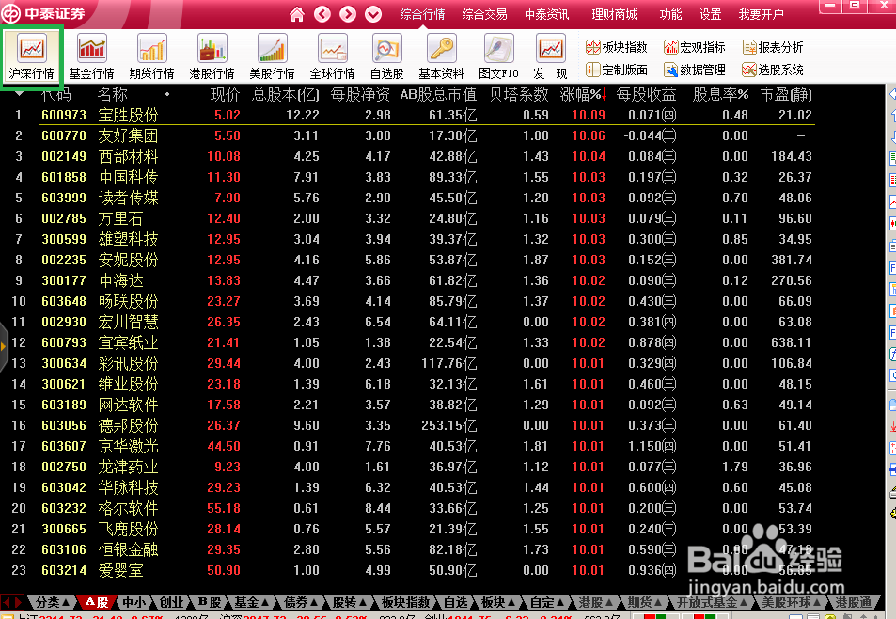Image resolution: width=896 pixels, height=619 pixels.
Task: Open the 数据管理 toolbar item
Action: [x=694, y=70]
